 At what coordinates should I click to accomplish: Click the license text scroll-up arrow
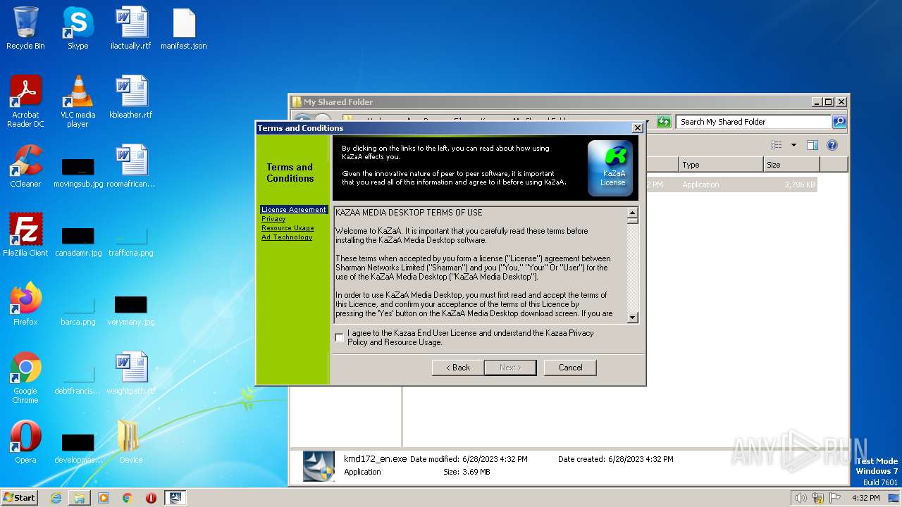pos(632,213)
